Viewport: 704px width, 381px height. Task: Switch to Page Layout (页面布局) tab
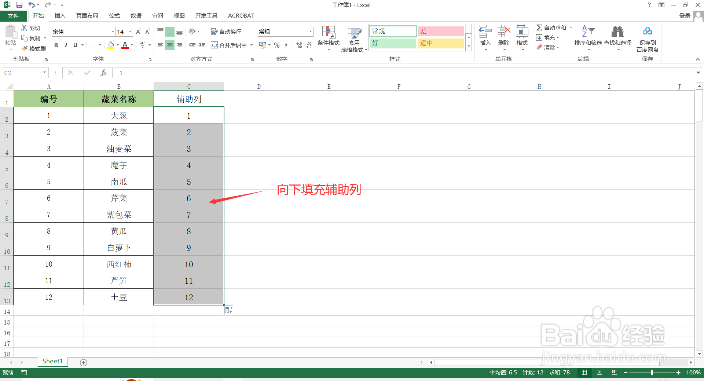[87, 16]
